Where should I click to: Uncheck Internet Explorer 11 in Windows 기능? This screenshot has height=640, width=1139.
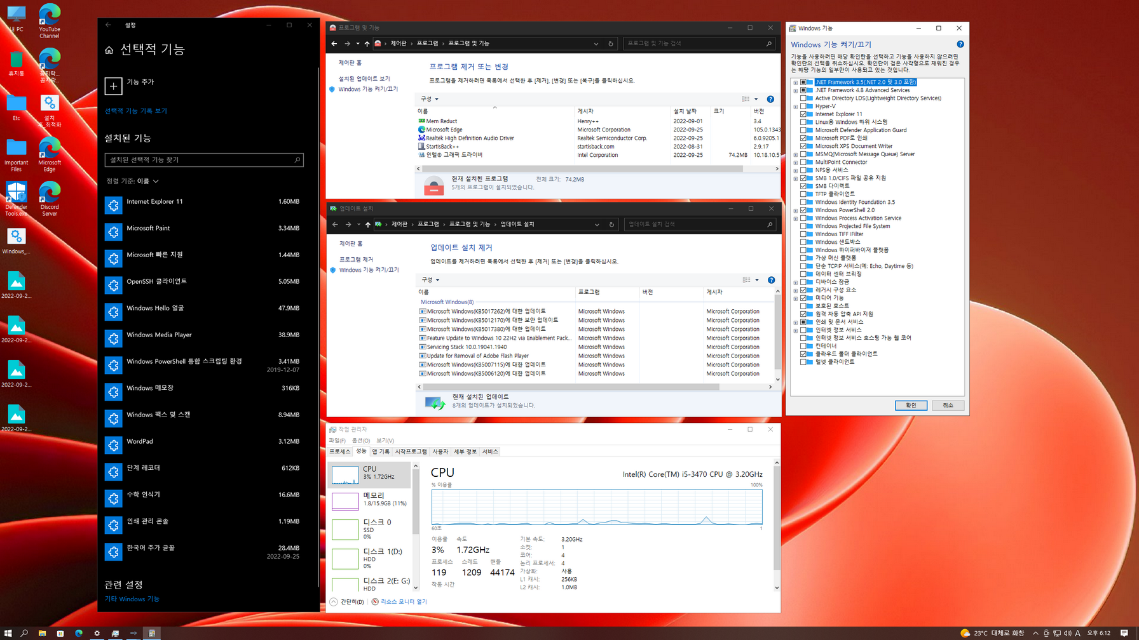(803, 114)
